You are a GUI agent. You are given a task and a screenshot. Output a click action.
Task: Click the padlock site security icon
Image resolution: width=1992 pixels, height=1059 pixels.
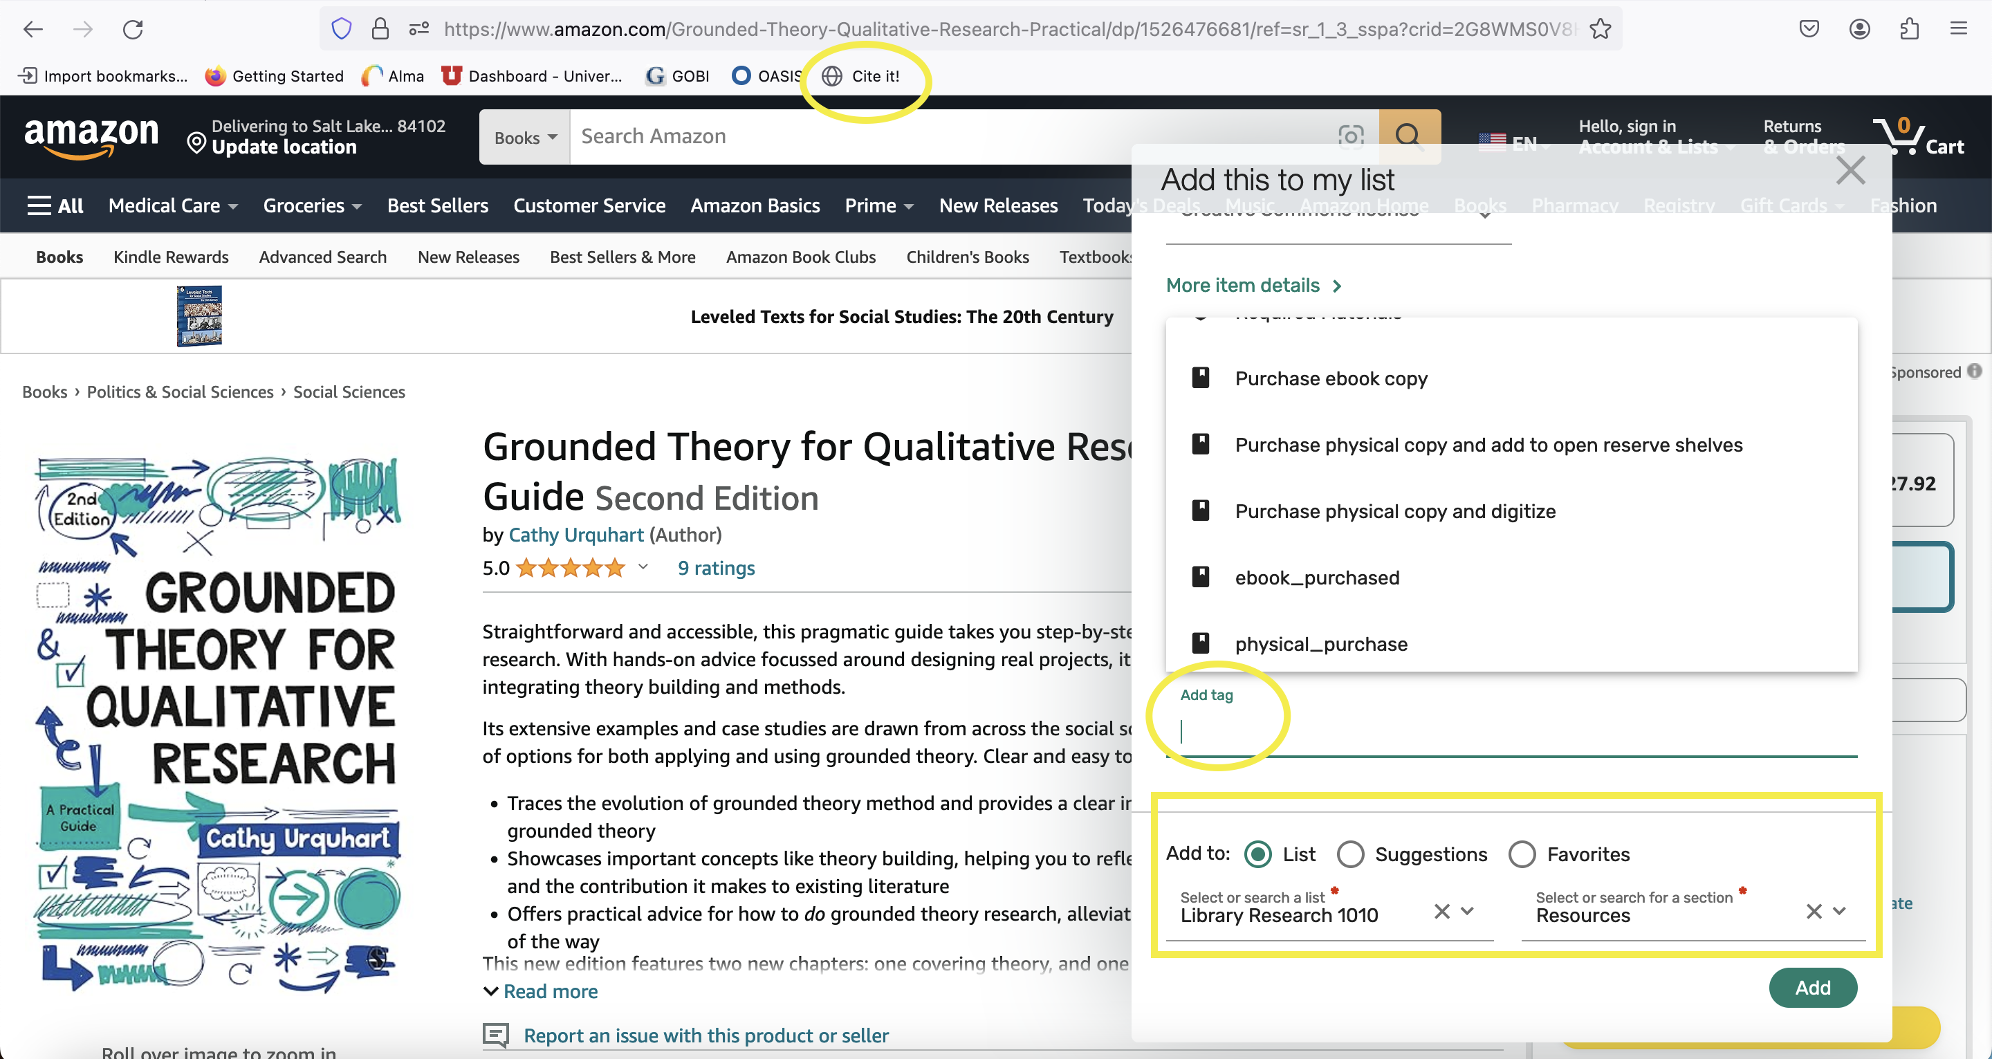(380, 29)
